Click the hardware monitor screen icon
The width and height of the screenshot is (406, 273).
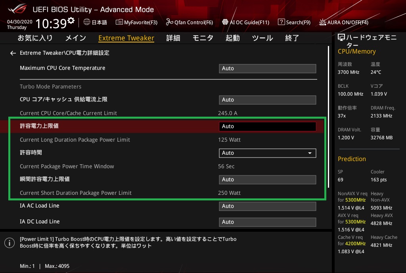(x=341, y=38)
